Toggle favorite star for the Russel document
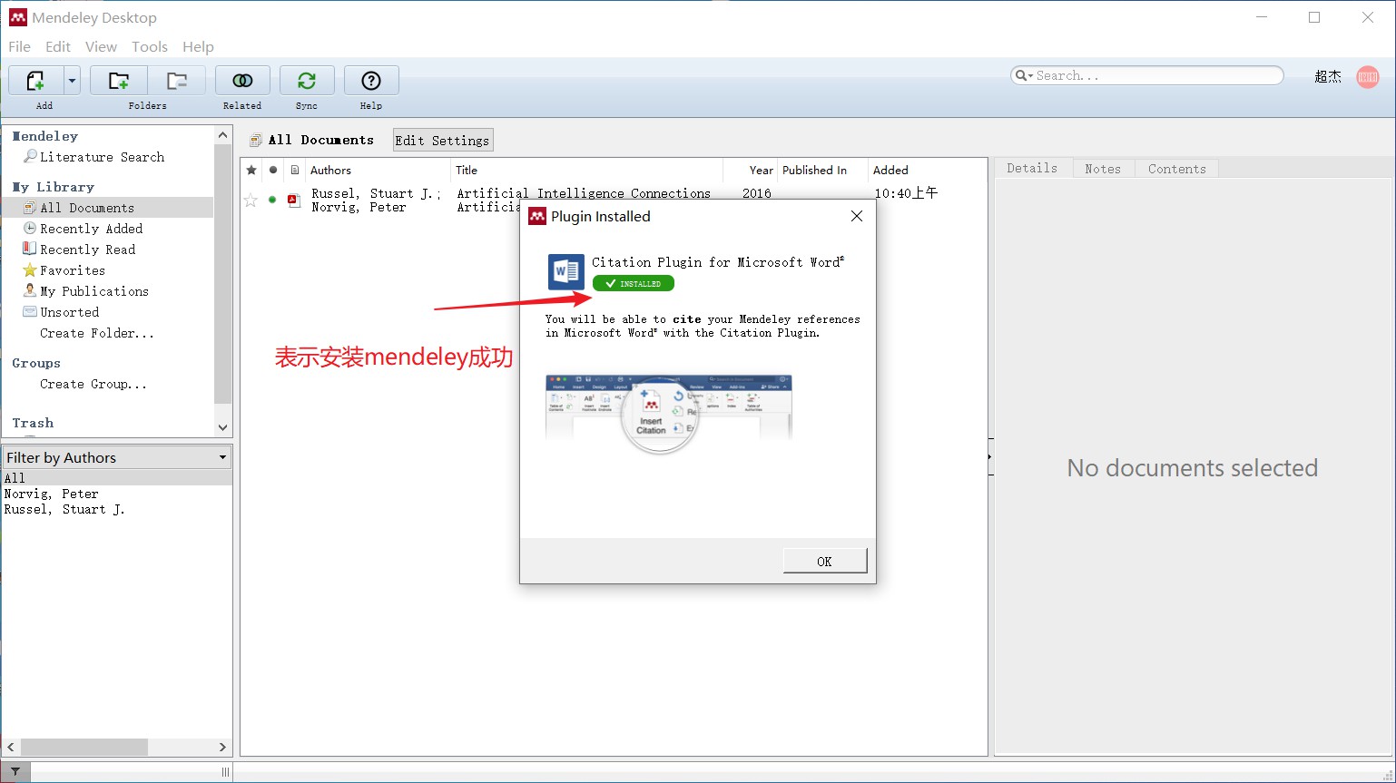This screenshot has width=1396, height=783. [x=251, y=200]
